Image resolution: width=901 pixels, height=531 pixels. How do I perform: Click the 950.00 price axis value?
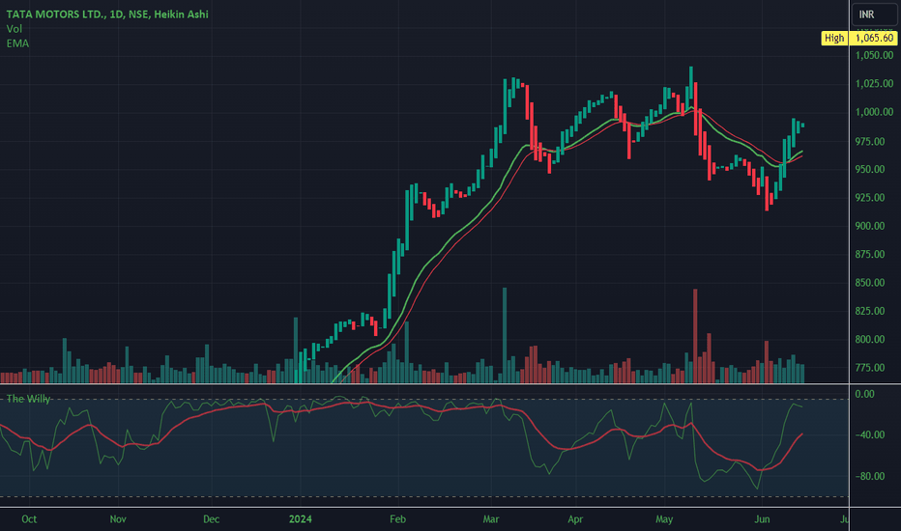click(870, 169)
